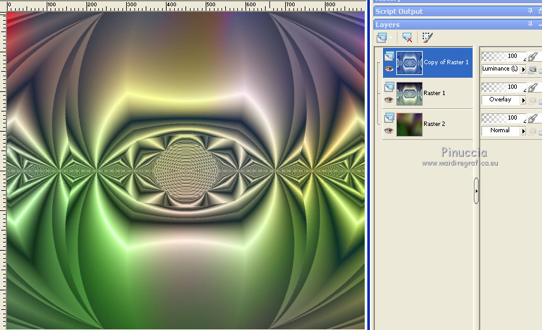Viewport: 542px width, 330px height.
Task: Click the Luminance (L) blend mode field
Action: [500, 69]
